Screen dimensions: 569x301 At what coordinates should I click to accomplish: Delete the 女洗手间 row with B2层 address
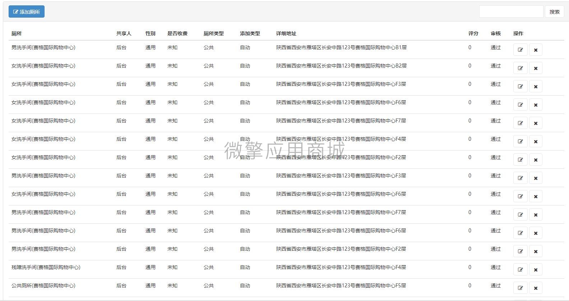coord(536,68)
